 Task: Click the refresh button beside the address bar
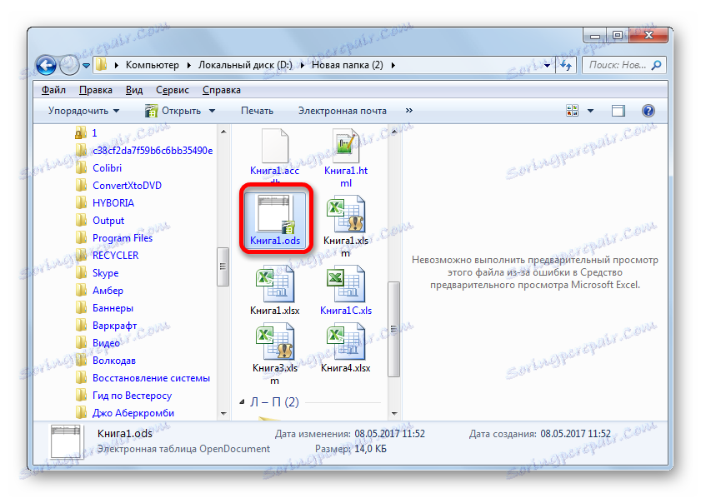pyautogui.click(x=566, y=65)
